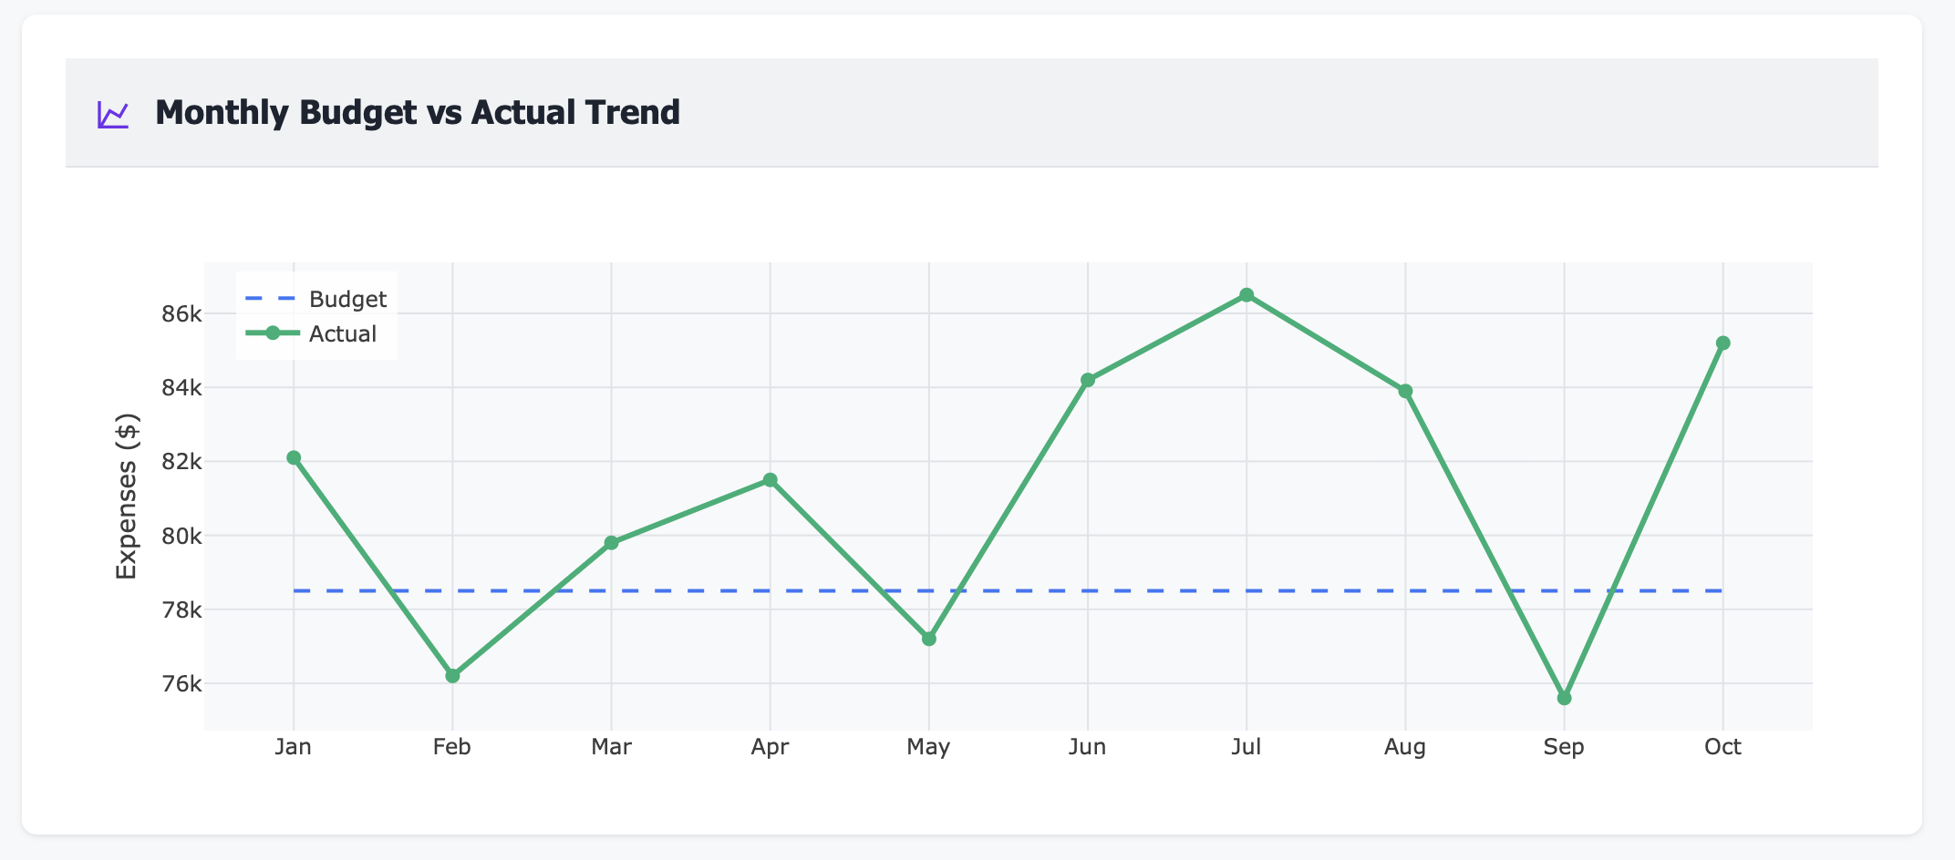The image size is (1955, 860).
Task: Click the Jun axis label
Action: [1087, 746]
